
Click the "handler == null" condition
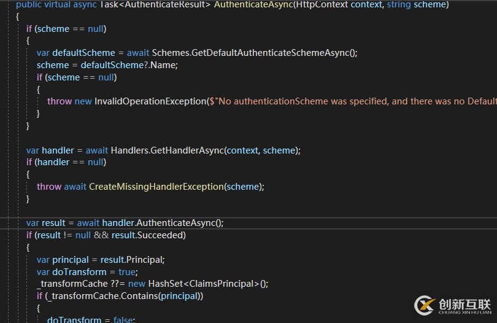tap(70, 162)
